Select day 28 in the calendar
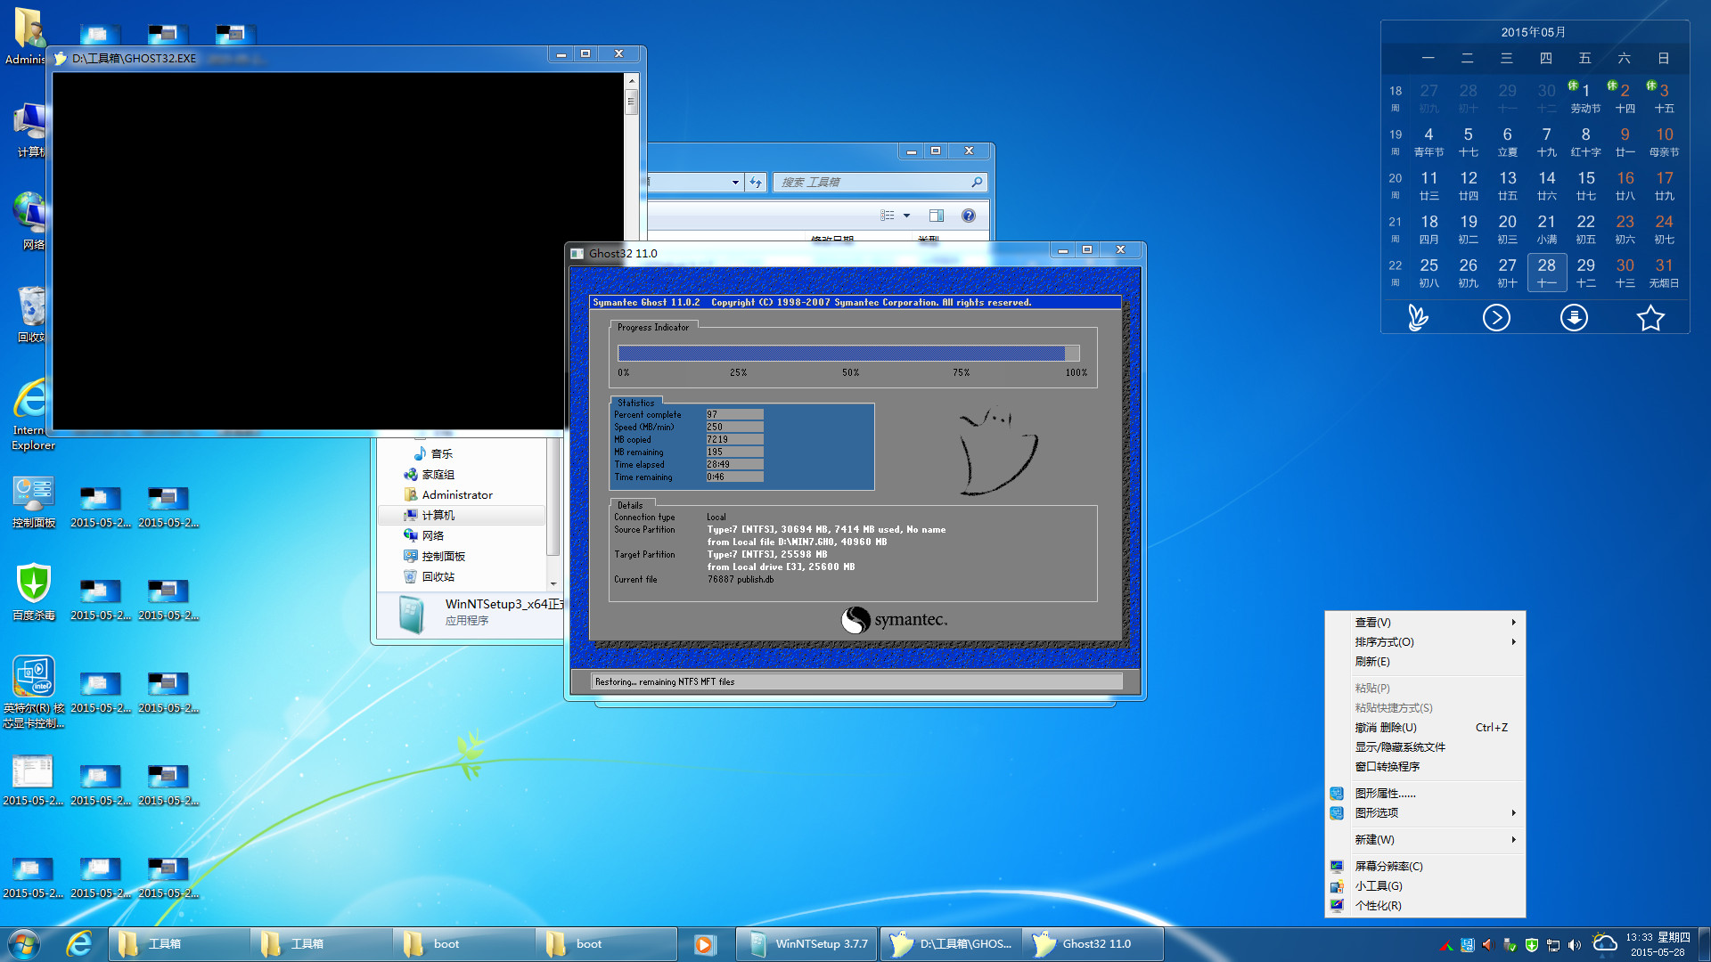1711x962 pixels. click(x=1547, y=273)
